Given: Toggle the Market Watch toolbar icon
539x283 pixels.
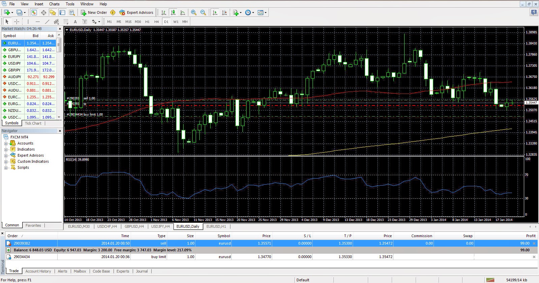Looking at the screenshot, I should [x=34, y=12].
